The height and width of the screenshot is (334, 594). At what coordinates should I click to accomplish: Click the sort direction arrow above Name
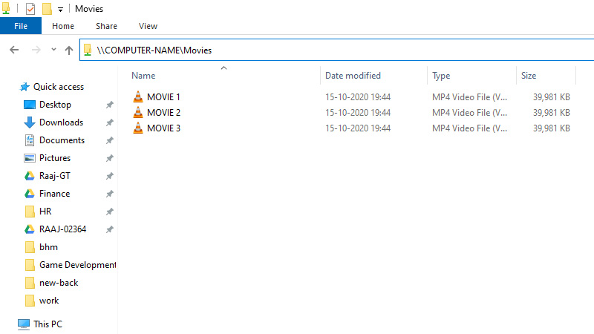point(224,68)
